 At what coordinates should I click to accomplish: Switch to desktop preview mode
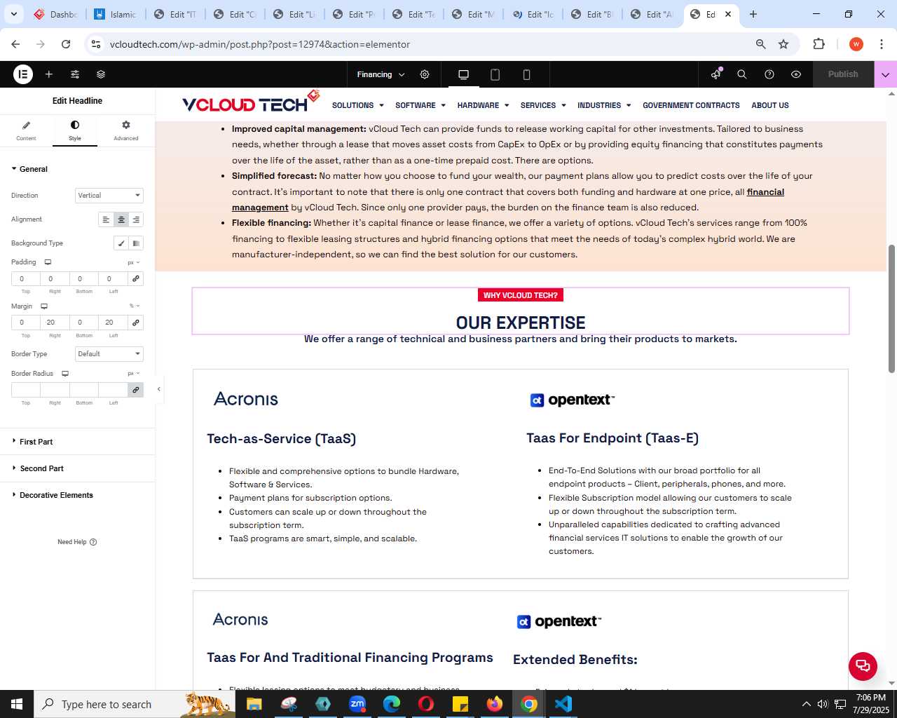click(x=463, y=74)
